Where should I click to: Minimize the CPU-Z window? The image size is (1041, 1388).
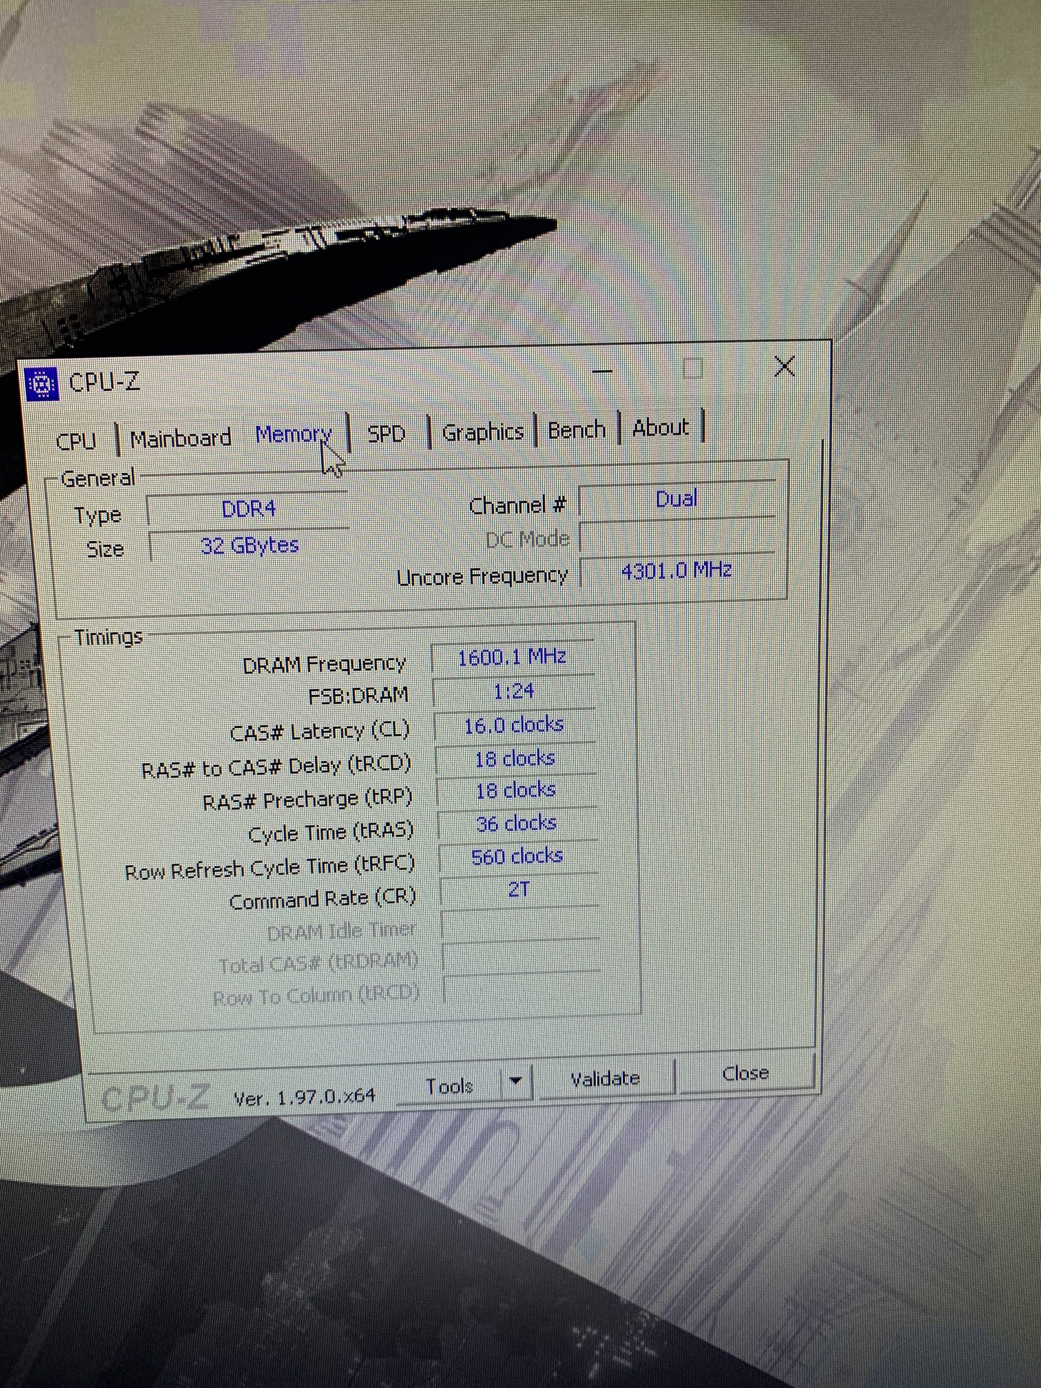click(x=602, y=371)
